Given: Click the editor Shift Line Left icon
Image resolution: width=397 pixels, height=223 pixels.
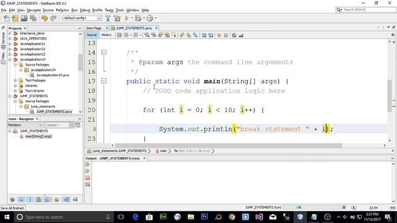Looking at the screenshot, I should (204, 35).
